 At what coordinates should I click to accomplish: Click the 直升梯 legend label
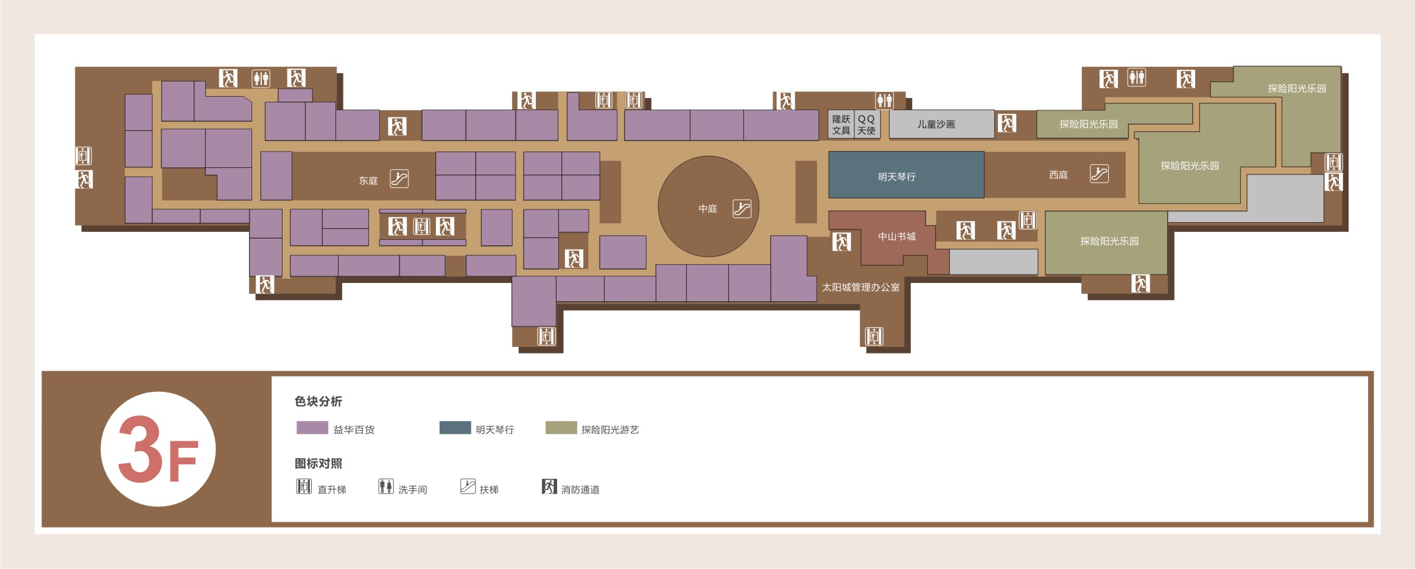(x=332, y=489)
